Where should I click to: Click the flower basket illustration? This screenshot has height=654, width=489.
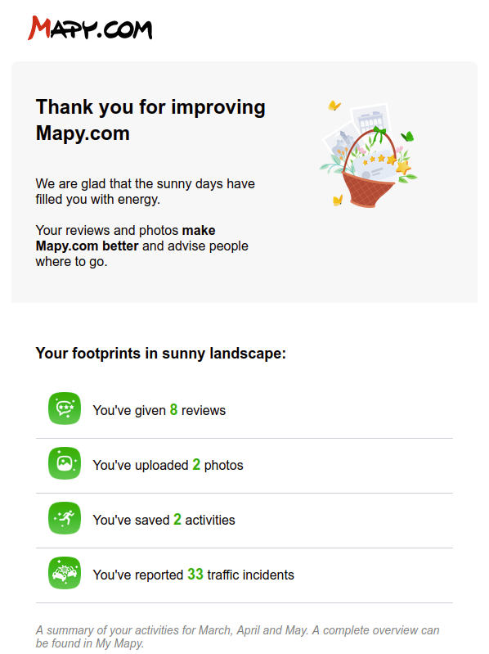click(369, 156)
